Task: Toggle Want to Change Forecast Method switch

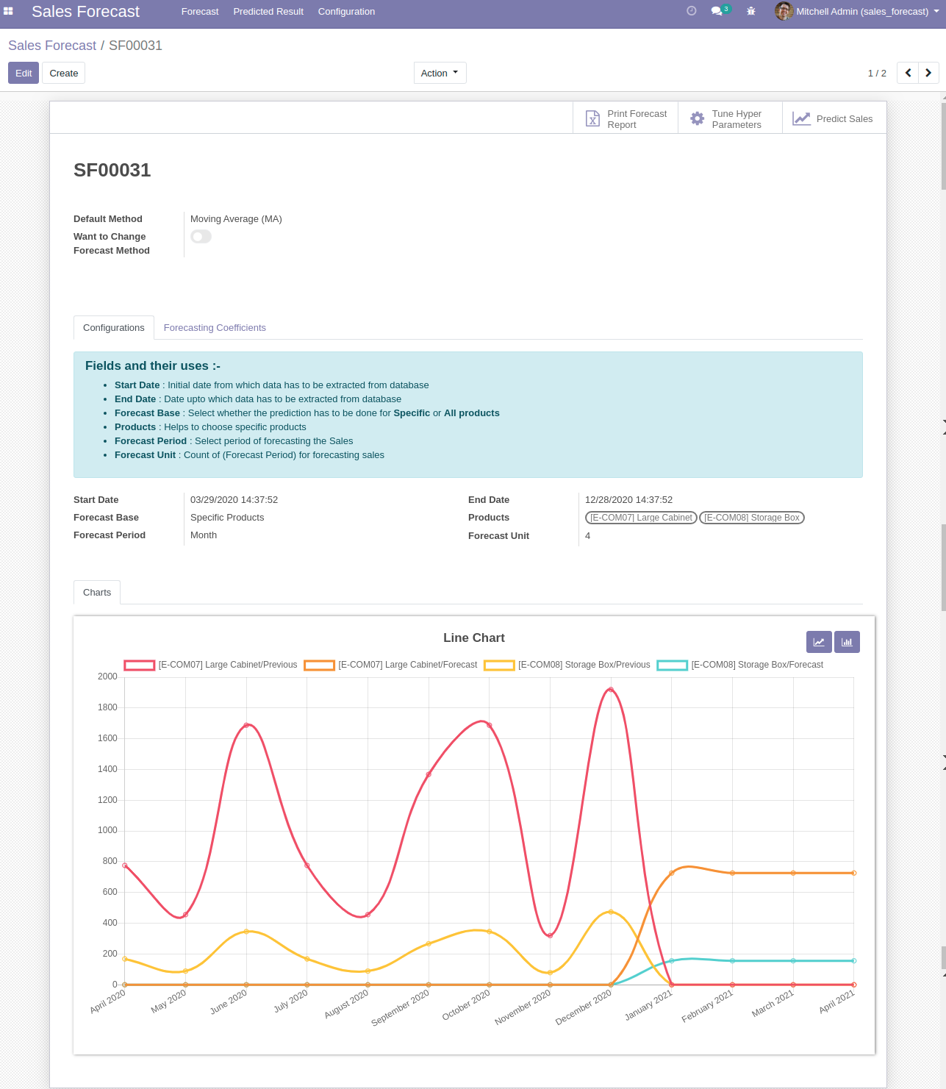Action: pyautogui.click(x=201, y=237)
